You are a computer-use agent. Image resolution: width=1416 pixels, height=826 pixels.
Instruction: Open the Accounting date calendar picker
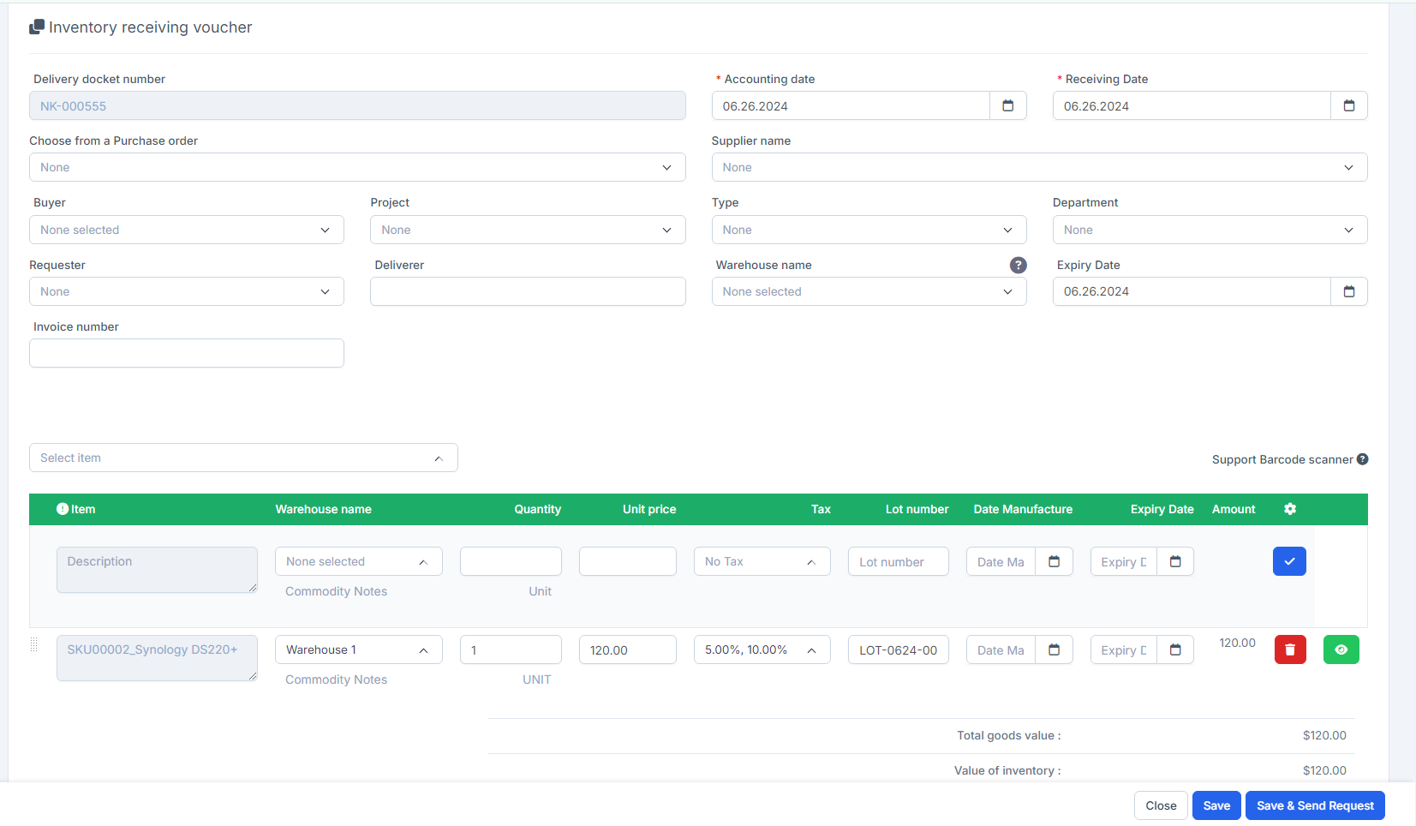click(1007, 106)
